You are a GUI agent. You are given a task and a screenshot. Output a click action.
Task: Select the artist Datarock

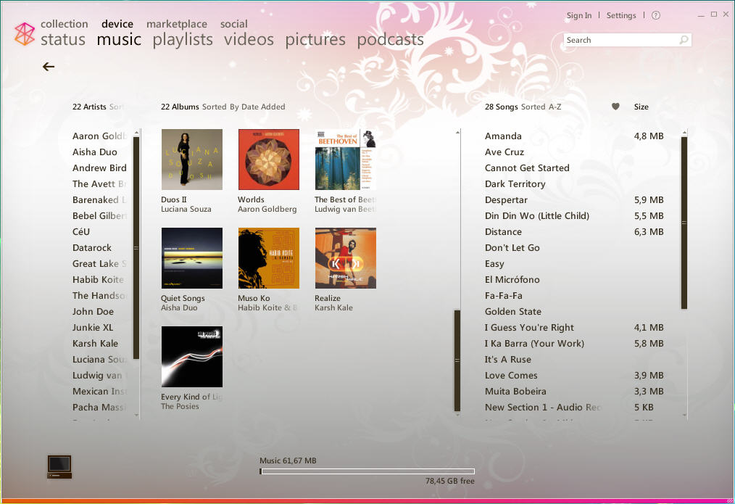tap(92, 248)
